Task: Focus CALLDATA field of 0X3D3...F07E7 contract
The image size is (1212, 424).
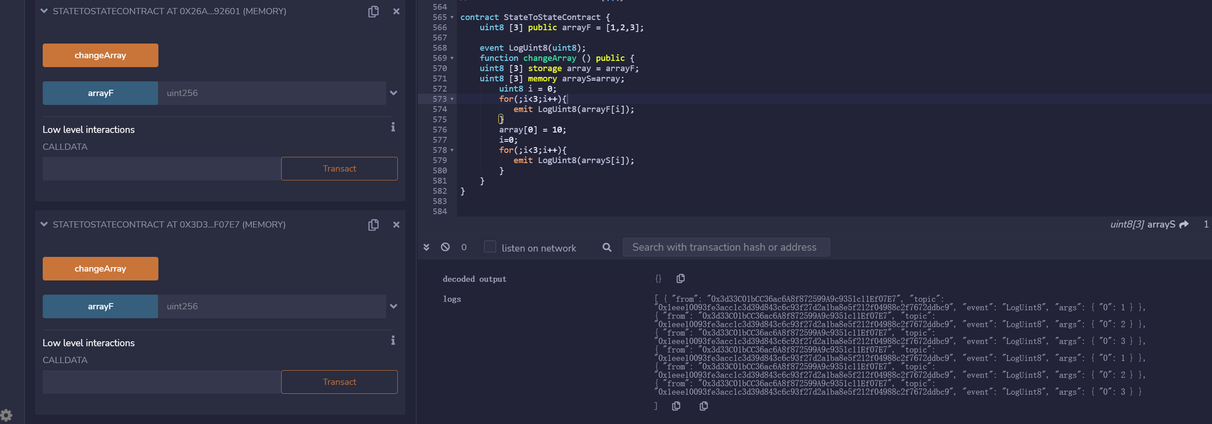Action: (162, 382)
